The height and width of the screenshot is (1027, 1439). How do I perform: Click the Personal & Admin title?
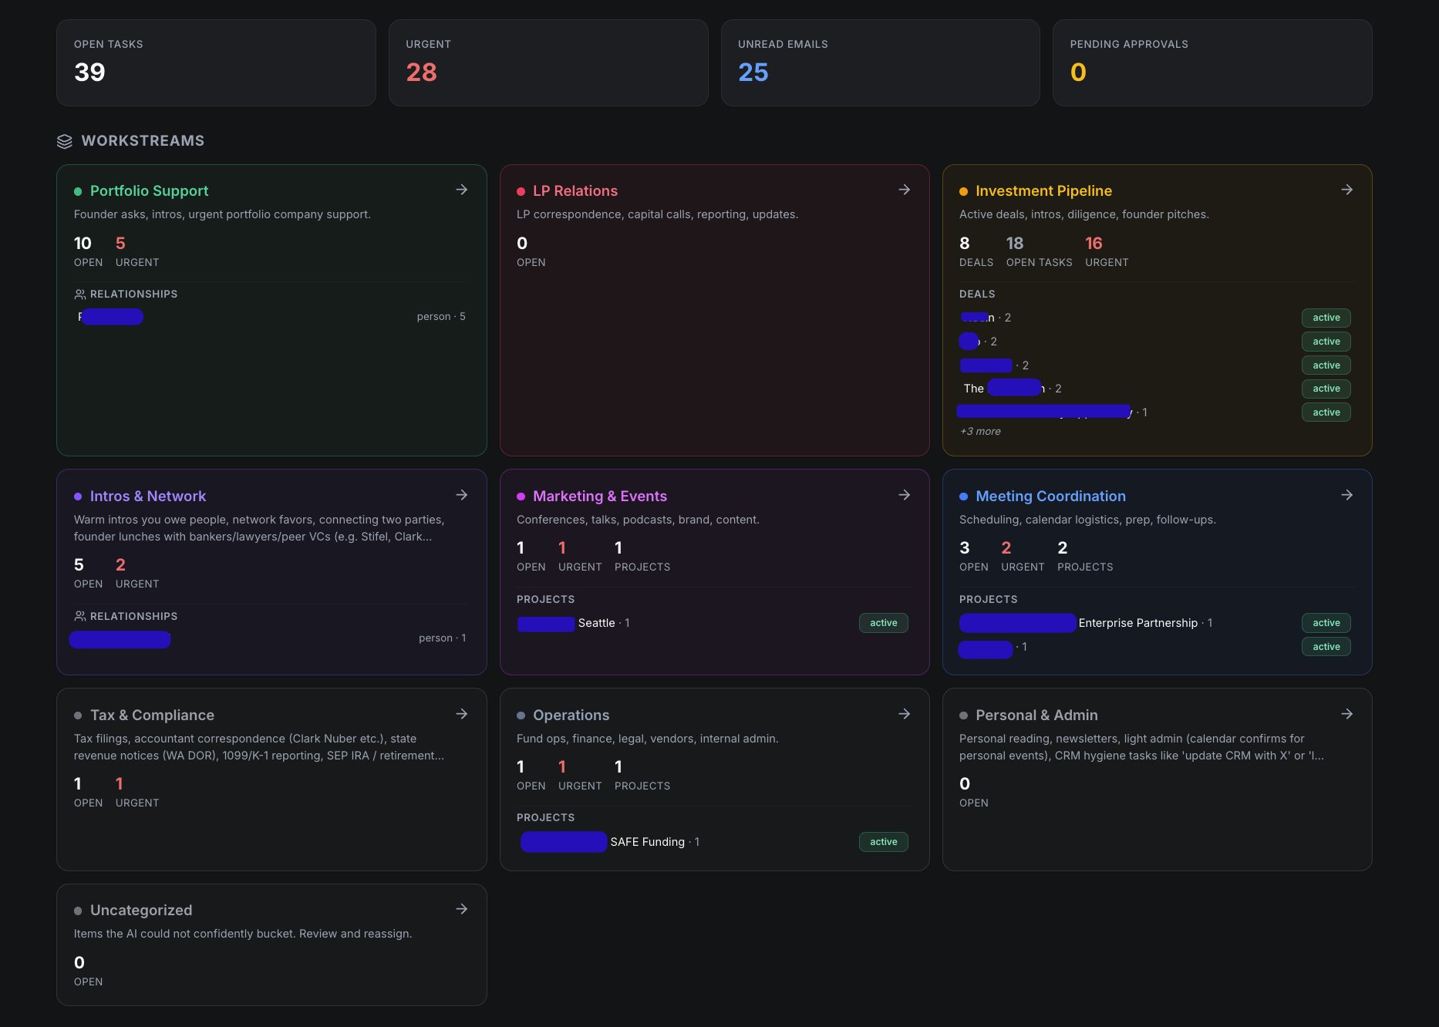click(1036, 715)
